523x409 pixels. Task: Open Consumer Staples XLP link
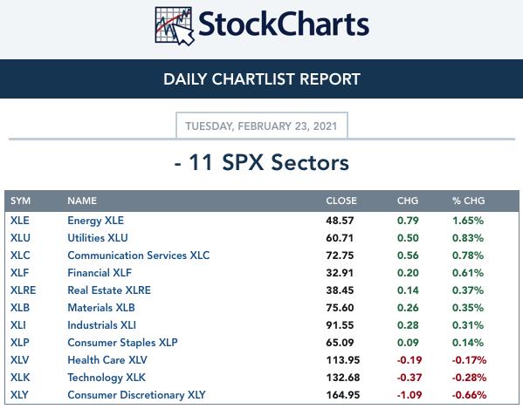pyautogui.click(x=122, y=343)
